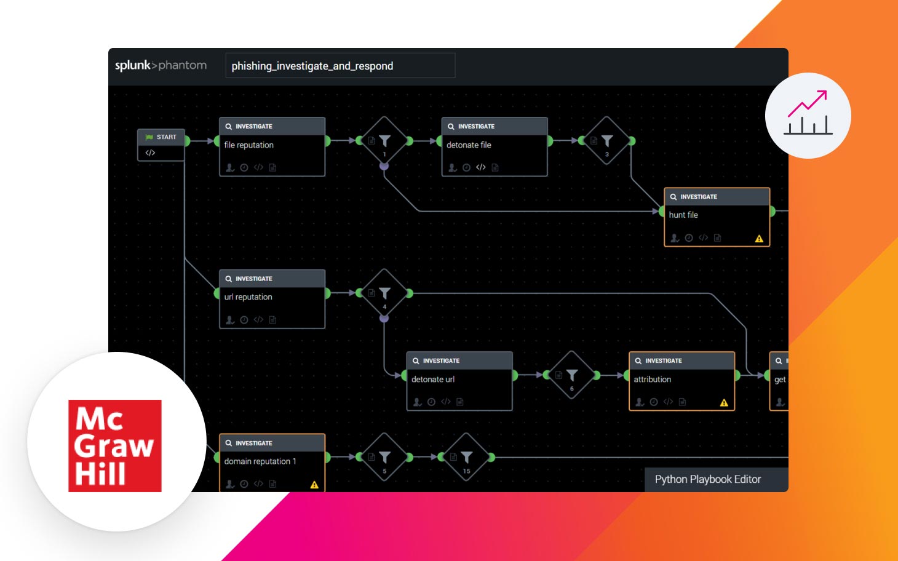Viewport: 898px width, 561px height.
Task: Click the magnifier icon on file reputation header
Action: pos(229,127)
